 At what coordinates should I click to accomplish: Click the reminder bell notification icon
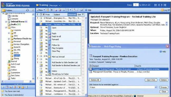tap(3, 95)
